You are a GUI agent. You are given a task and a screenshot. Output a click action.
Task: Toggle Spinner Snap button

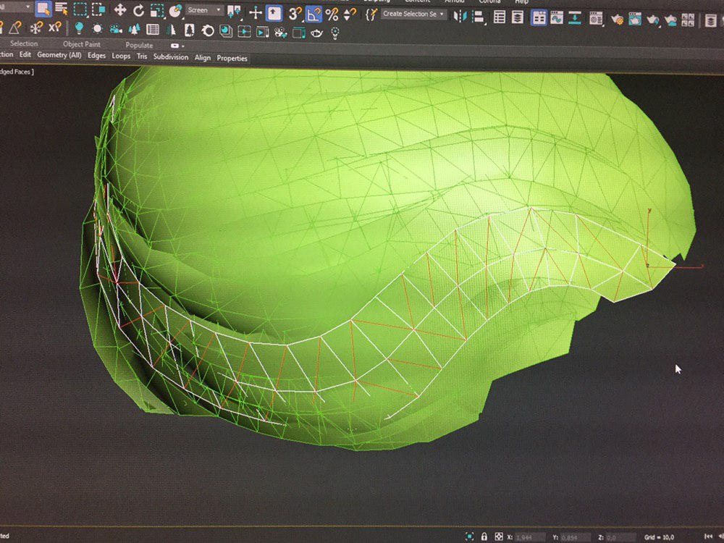(350, 14)
